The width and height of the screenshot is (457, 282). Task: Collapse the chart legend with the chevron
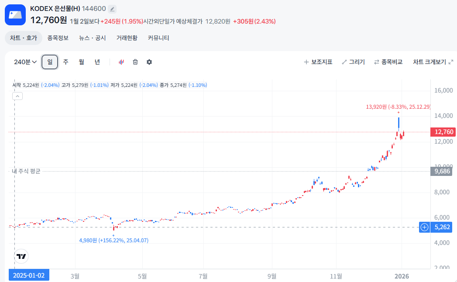[x=17, y=96]
